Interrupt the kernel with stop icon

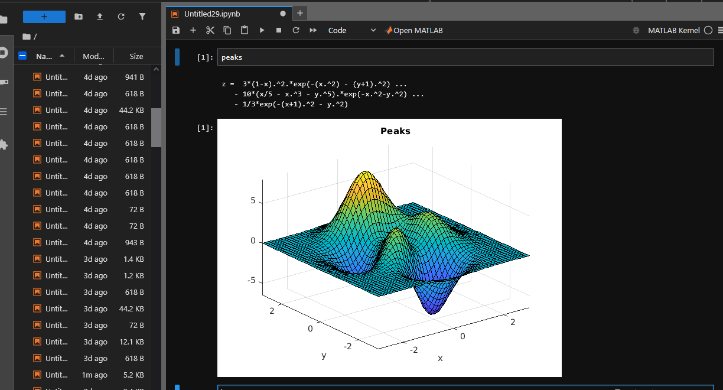click(279, 30)
